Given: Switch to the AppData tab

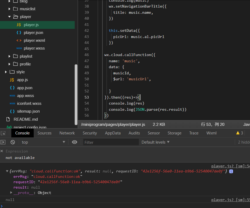Looking at the screenshot, I should pyautogui.click(x=113, y=133).
